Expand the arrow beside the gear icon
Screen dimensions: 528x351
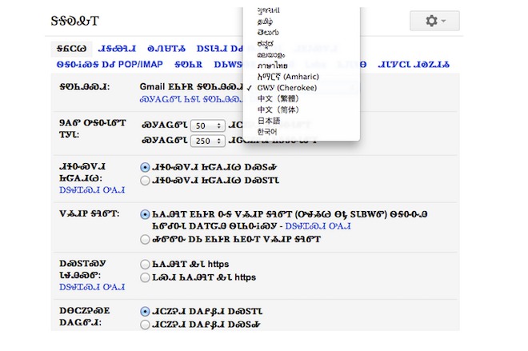point(444,21)
